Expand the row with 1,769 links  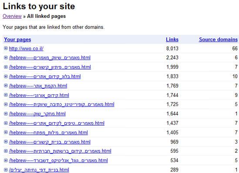click(6, 86)
